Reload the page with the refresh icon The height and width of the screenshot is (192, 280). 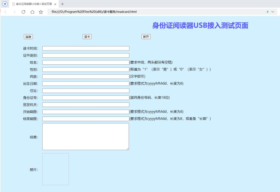(x=23, y=12)
